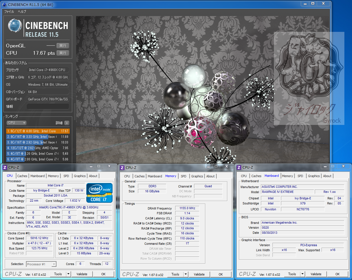The image size is (352, 280).
Task: Click Tools button in left CPU-Z window
Action: (58, 274)
